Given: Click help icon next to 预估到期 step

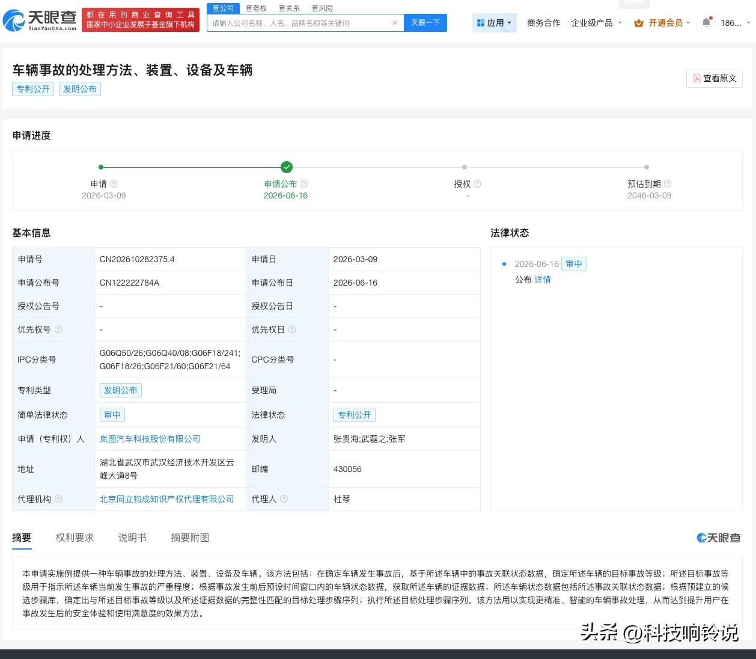Looking at the screenshot, I should coord(668,184).
